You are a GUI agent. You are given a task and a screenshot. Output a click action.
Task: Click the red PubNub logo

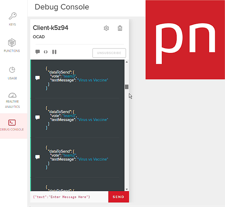[185, 40]
